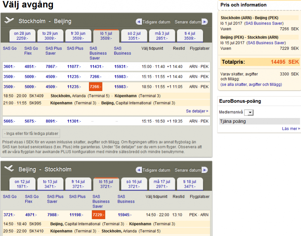This screenshot has height=236, width=301.
Task: Open se alla skatter, avgifter och tillägg
Action: [x=251, y=85]
